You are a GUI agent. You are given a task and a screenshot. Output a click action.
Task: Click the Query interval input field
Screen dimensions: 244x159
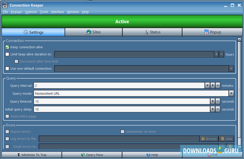119,85
